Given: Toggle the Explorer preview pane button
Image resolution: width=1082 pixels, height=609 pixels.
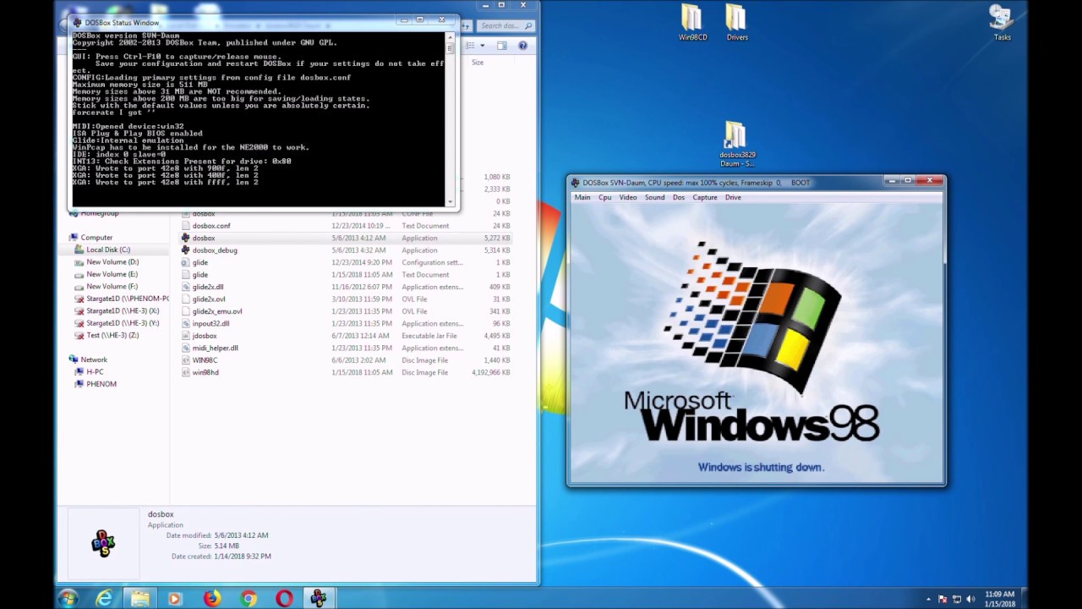Looking at the screenshot, I should point(501,46).
